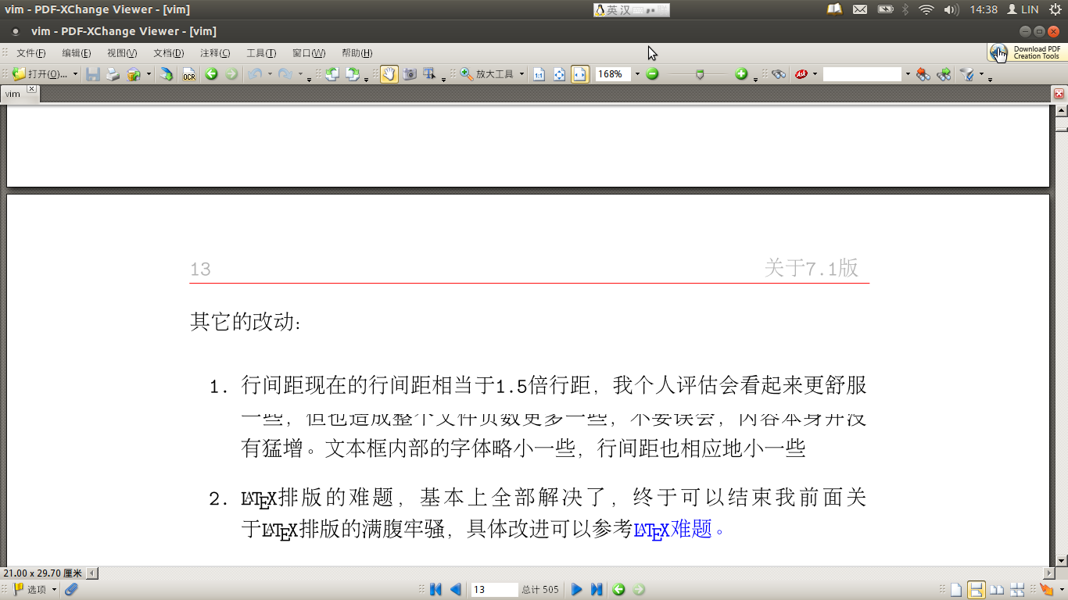Open the 文档(D) menu

pos(168,53)
